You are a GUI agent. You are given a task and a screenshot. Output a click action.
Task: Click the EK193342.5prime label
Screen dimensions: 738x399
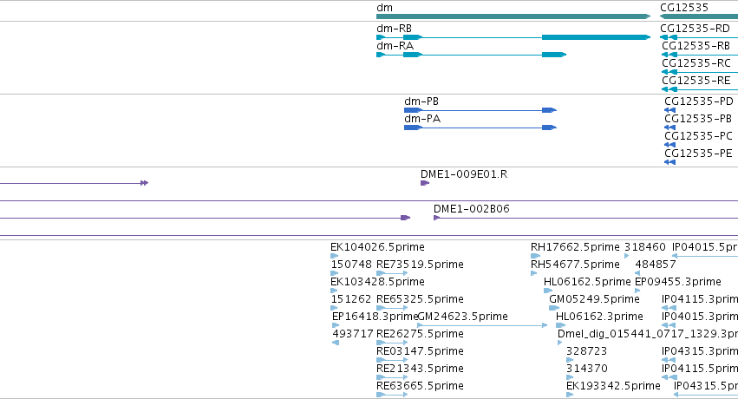[613, 386]
